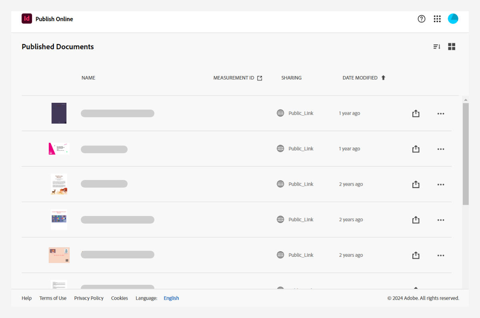The height and width of the screenshot is (318, 480).
Task: Open the Language dropdown showing English
Action: [x=171, y=298]
